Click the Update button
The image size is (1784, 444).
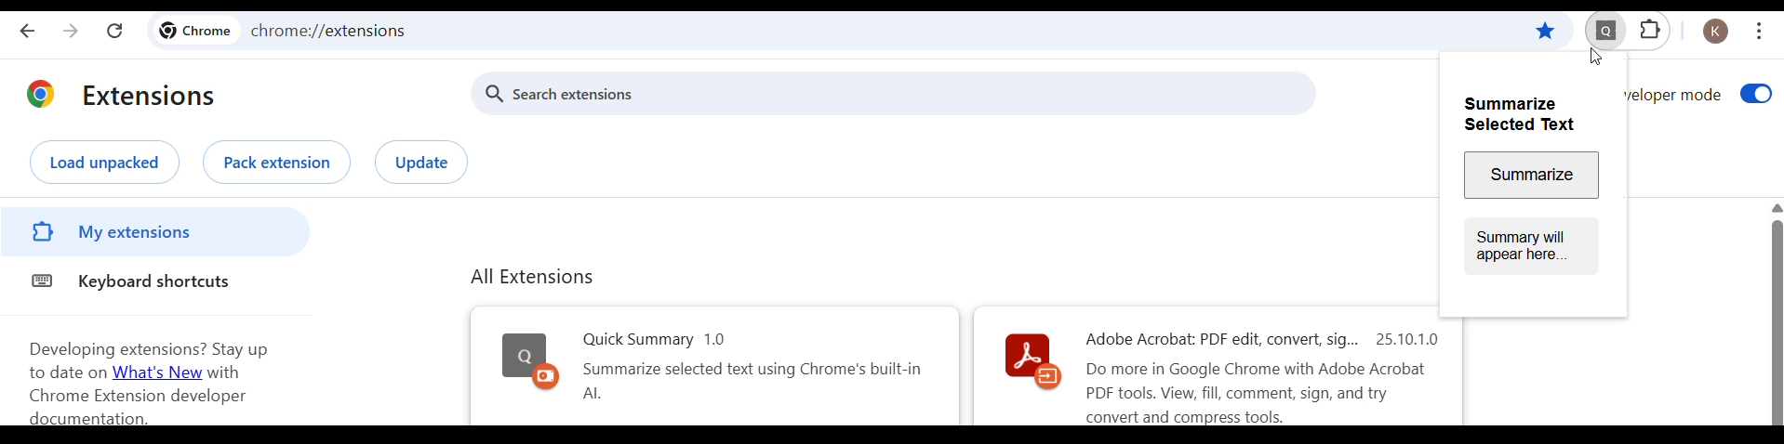point(421,163)
